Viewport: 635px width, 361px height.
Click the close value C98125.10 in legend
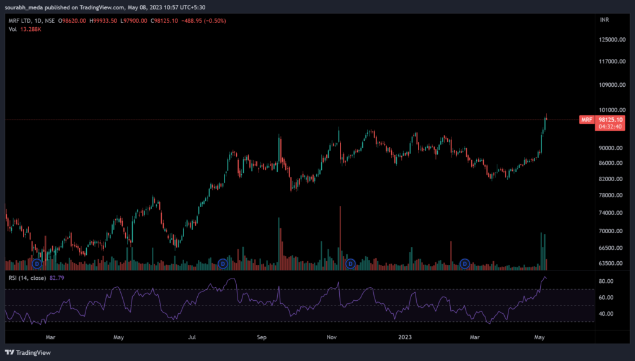pos(164,20)
